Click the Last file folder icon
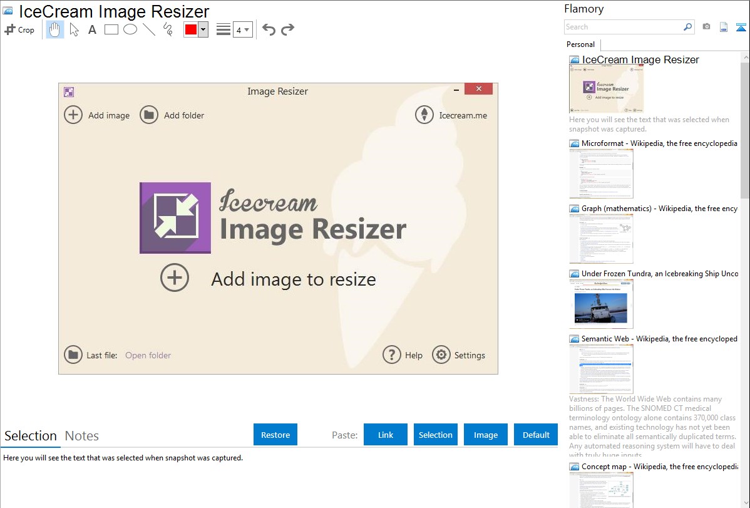The height and width of the screenshot is (508, 750). point(73,355)
